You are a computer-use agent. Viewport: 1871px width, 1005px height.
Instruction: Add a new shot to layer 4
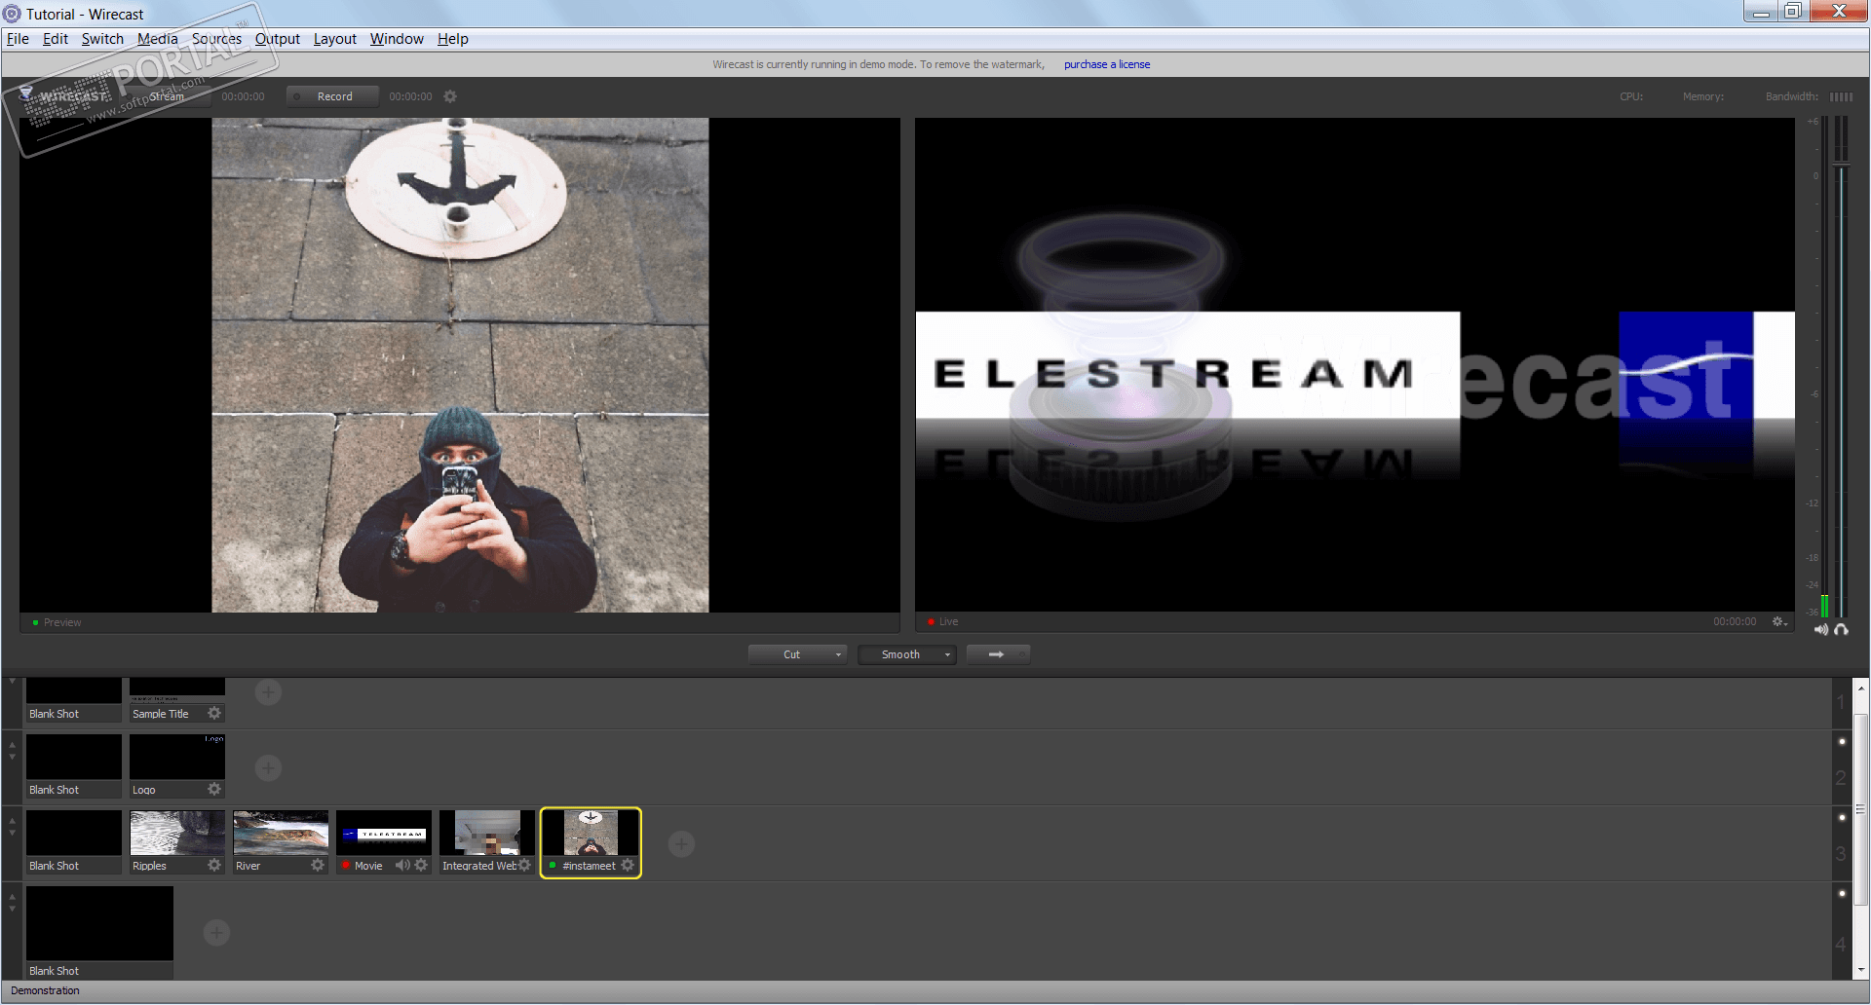(216, 933)
